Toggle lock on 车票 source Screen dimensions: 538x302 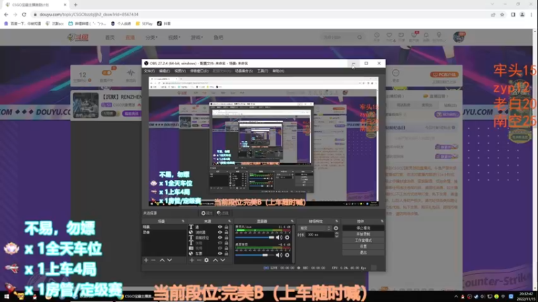226,254
